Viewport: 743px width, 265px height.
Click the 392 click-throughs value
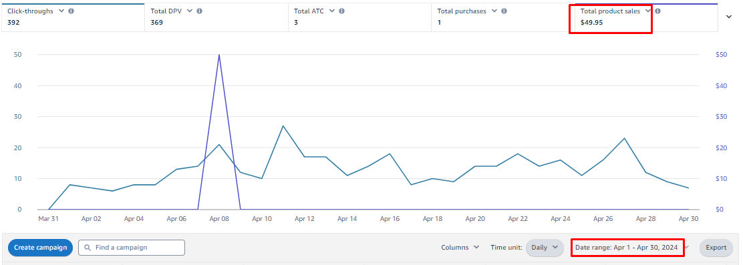[x=13, y=22]
